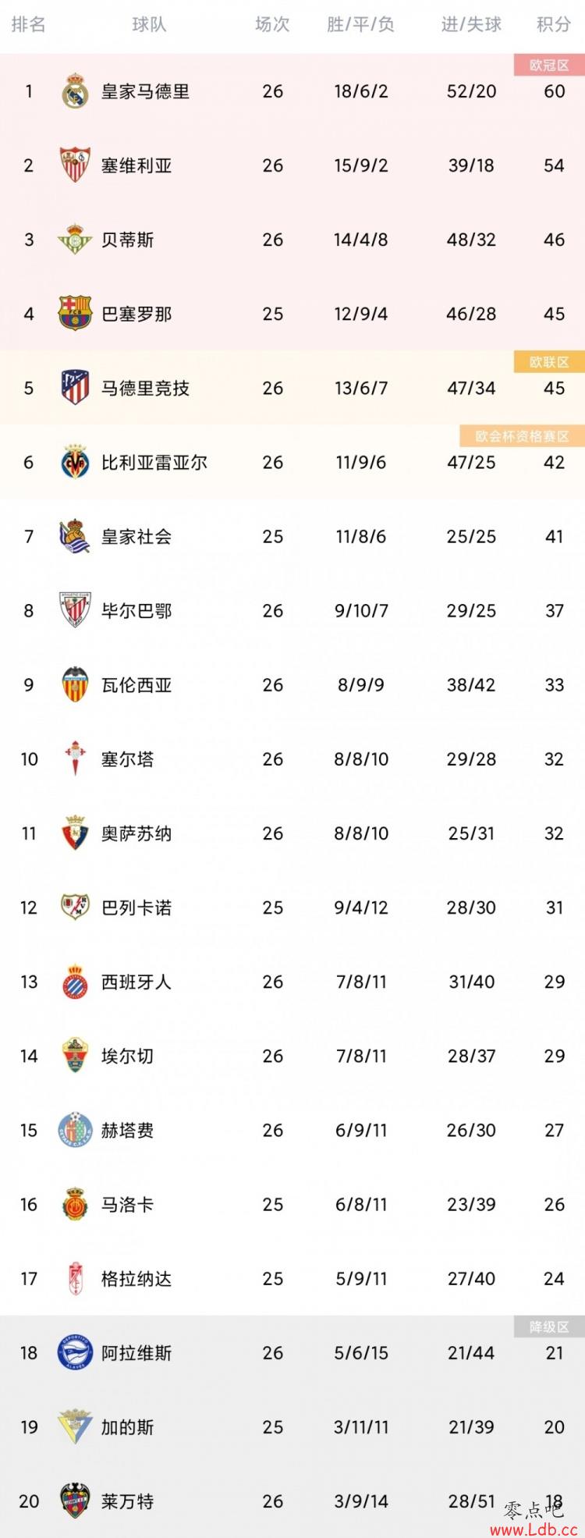585x1538 pixels.
Task: Open the 毕尔巴鄂 team name link
Action: click(136, 610)
